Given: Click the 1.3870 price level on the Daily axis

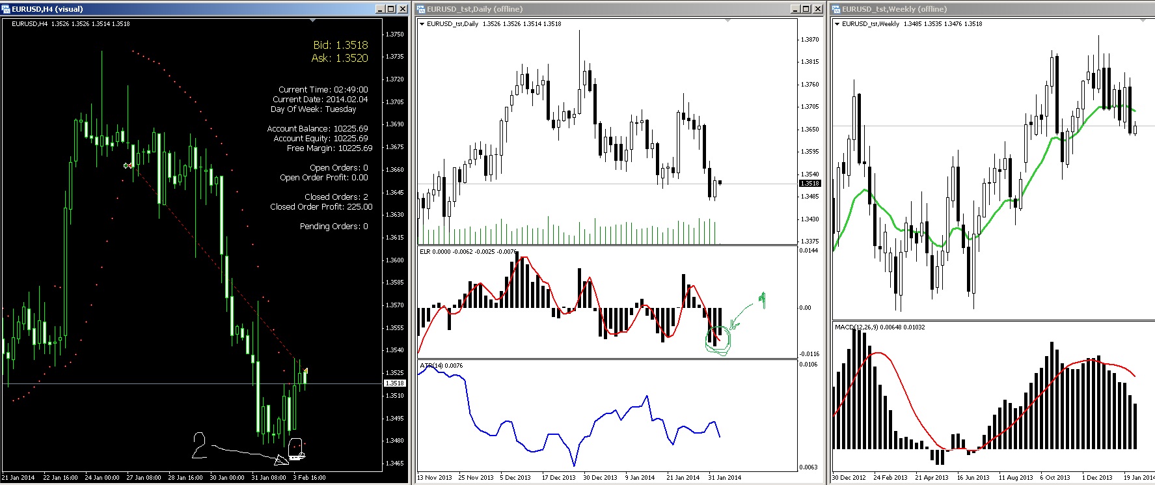Looking at the screenshot, I should [x=810, y=40].
